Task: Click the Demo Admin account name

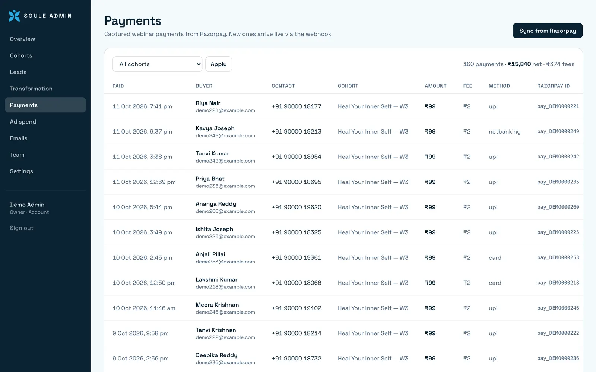Action: point(27,205)
